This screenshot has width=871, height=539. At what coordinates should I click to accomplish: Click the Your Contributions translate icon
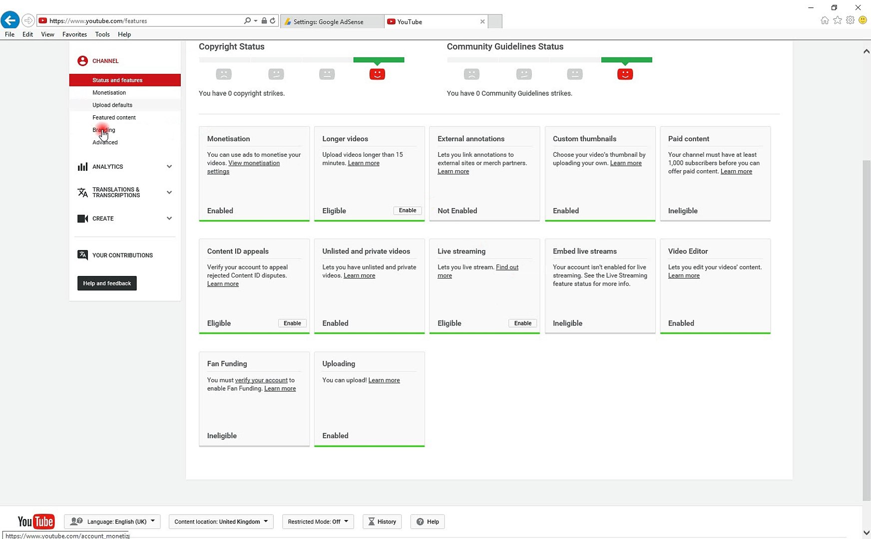[82, 255]
